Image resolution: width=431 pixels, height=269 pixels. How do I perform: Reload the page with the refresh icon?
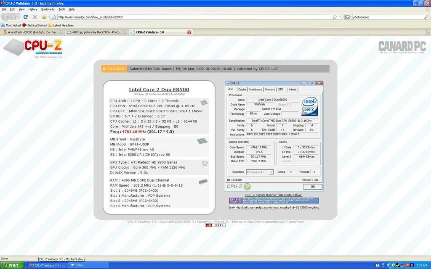(x=26, y=17)
